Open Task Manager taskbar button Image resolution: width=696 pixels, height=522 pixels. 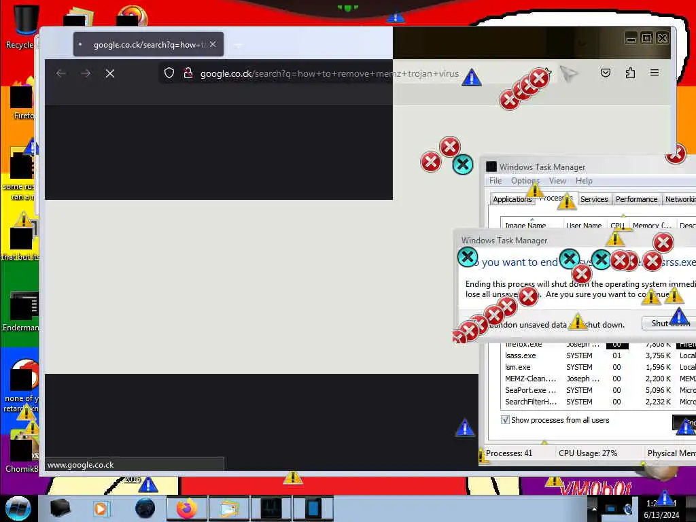pyautogui.click(x=271, y=508)
